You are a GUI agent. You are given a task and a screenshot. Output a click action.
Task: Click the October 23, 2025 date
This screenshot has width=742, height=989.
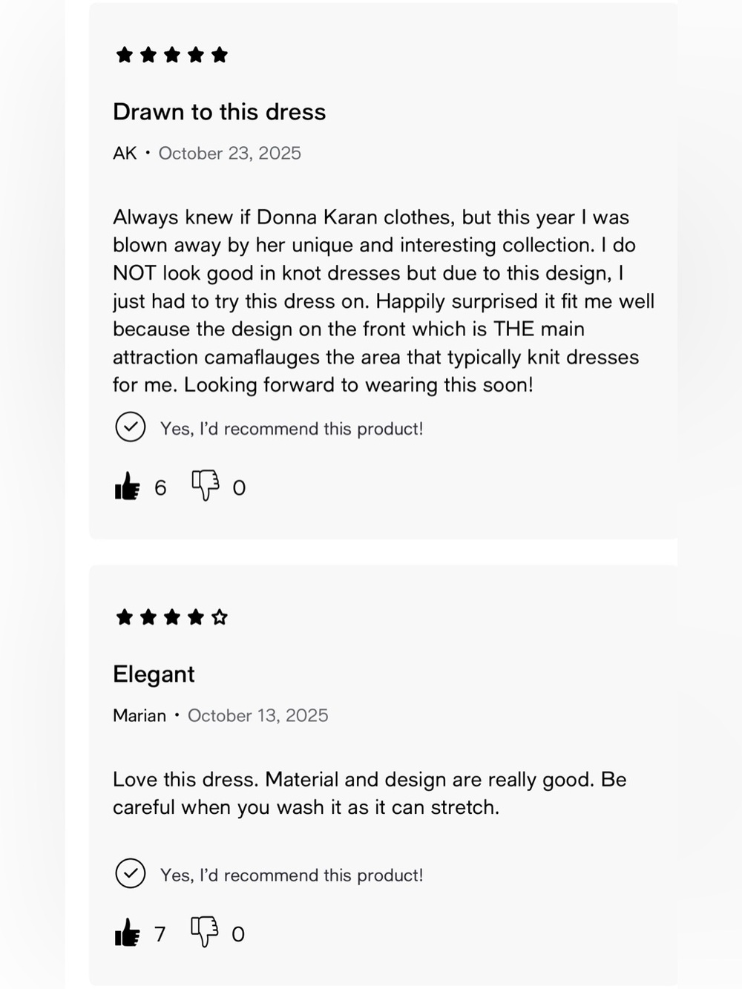230,154
